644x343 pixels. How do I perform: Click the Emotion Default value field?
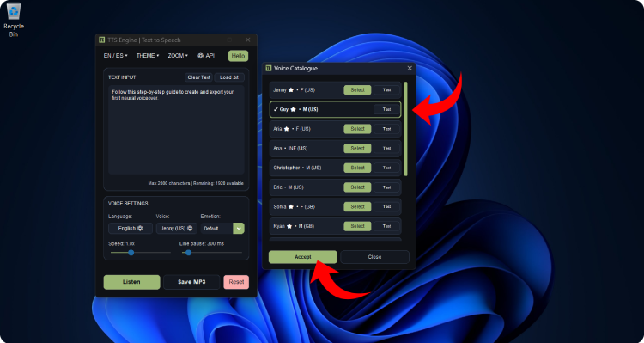[x=217, y=229]
